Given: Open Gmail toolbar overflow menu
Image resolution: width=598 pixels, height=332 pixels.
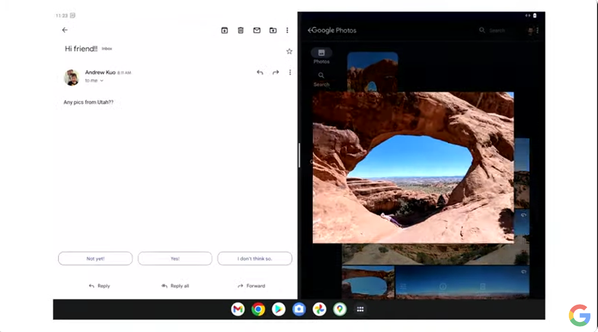Looking at the screenshot, I should [x=287, y=30].
